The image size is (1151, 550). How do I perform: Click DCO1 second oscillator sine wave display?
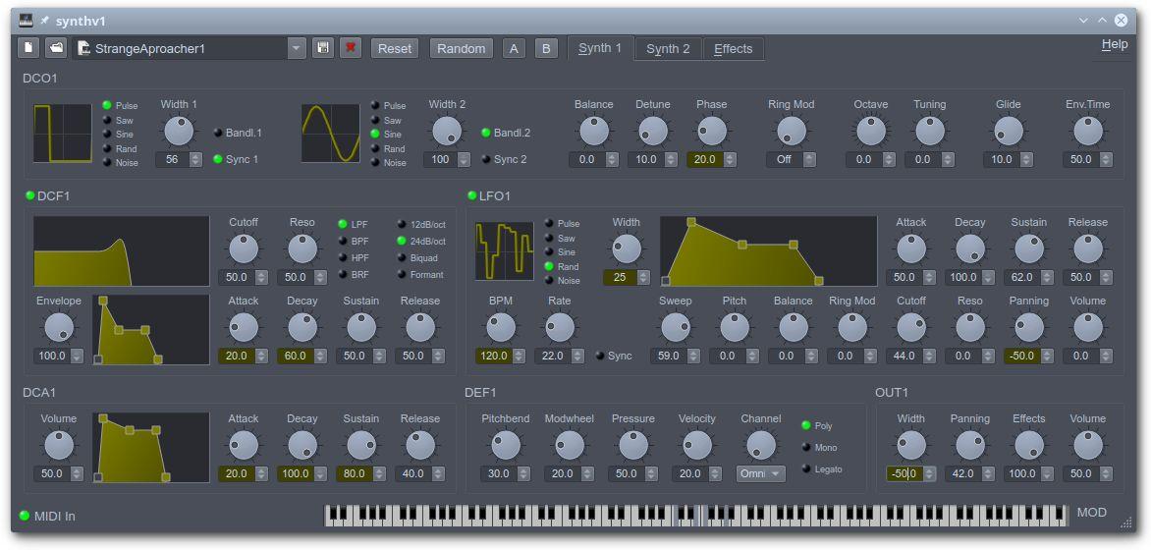[x=330, y=133]
